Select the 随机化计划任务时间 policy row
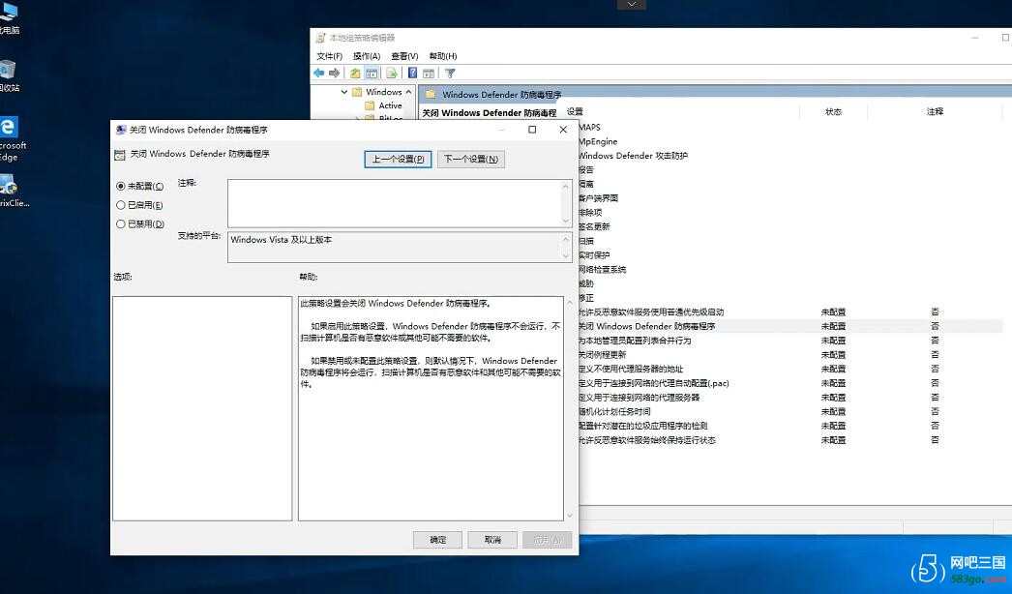1012x594 pixels. 790,411
